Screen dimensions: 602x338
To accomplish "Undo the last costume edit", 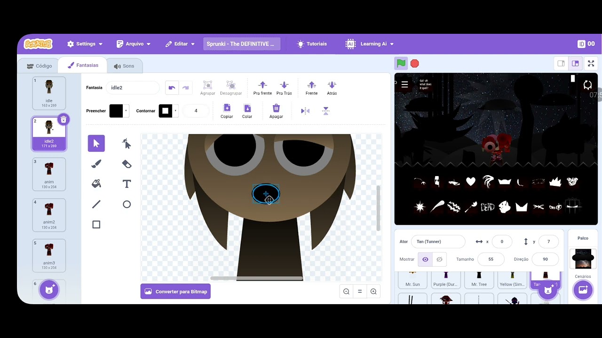I will 172,88.
